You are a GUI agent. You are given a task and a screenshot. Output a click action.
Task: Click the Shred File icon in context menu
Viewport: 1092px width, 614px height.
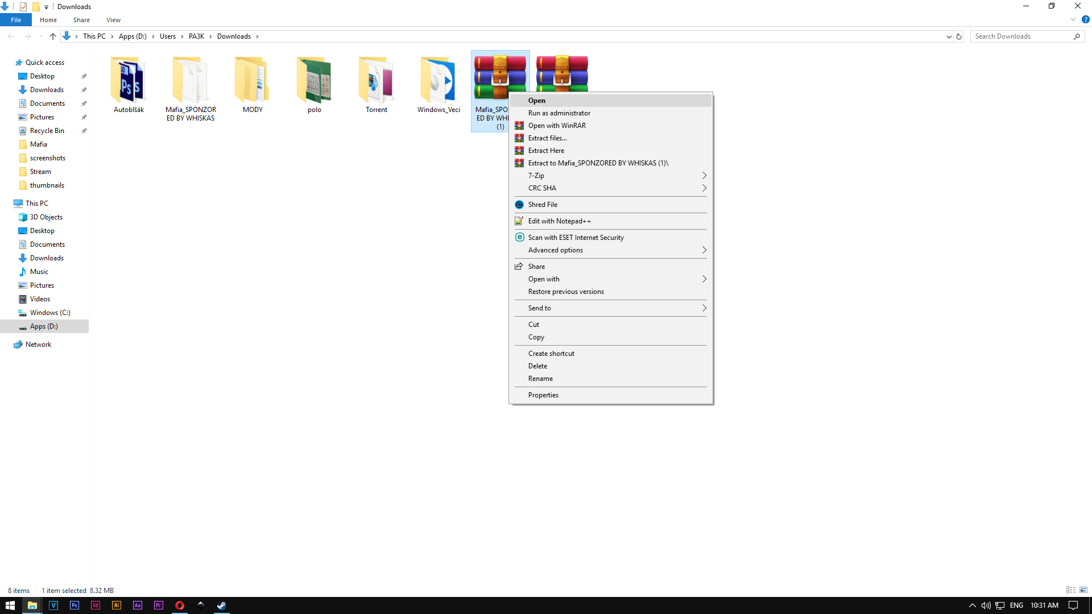tap(519, 205)
